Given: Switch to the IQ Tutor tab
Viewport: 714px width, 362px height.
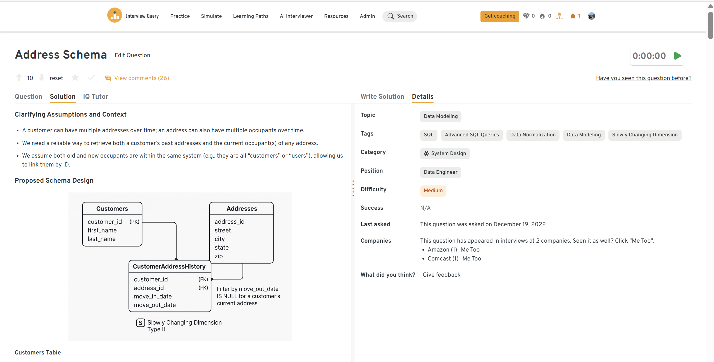Looking at the screenshot, I should point(96,96).
